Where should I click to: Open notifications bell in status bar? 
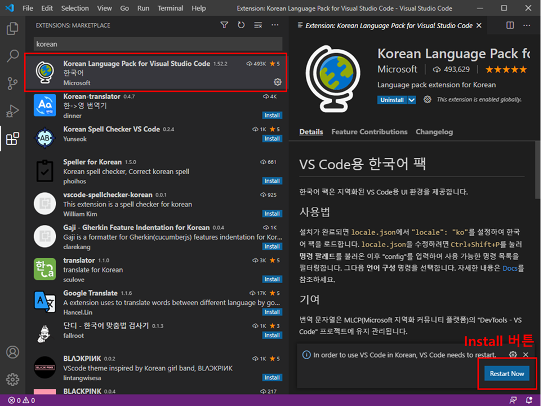[x=529, y=400]
